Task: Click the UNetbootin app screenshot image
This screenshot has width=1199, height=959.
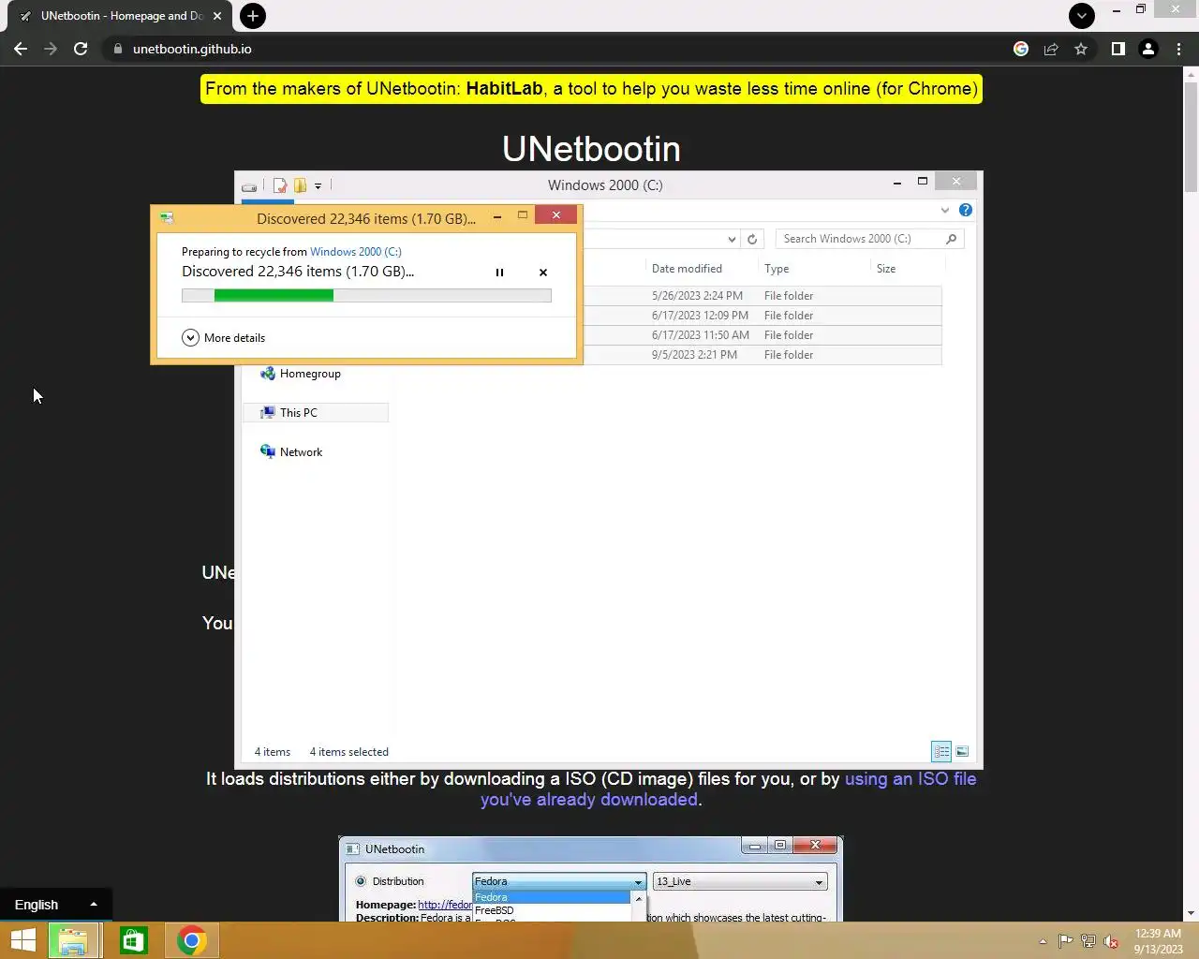Action: coord(591,878)
